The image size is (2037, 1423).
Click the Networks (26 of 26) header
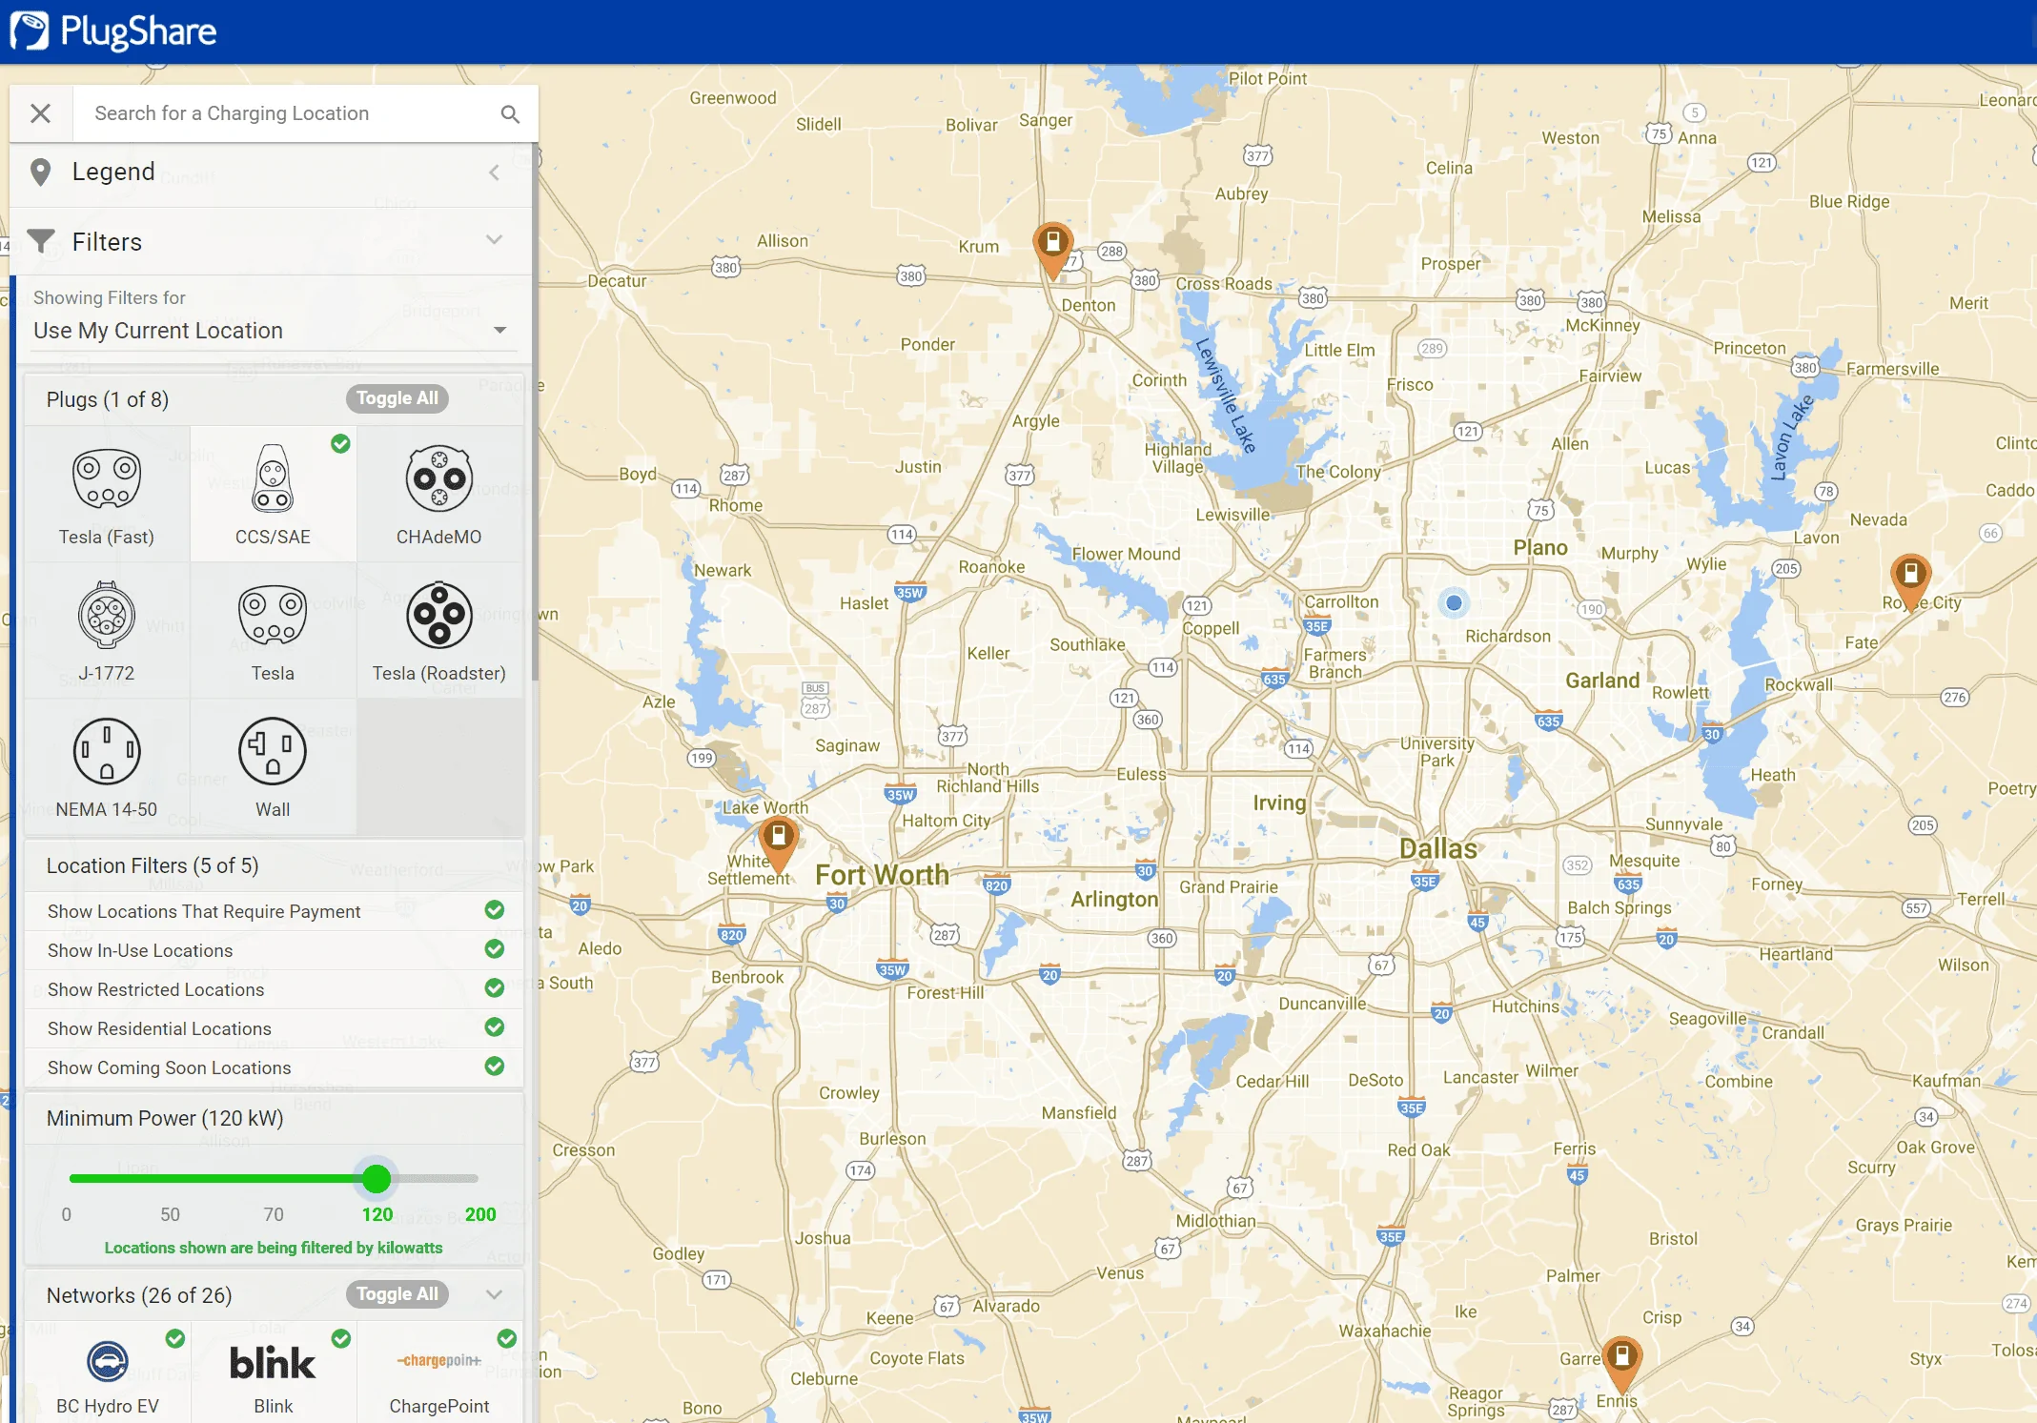coord(139,1295)
